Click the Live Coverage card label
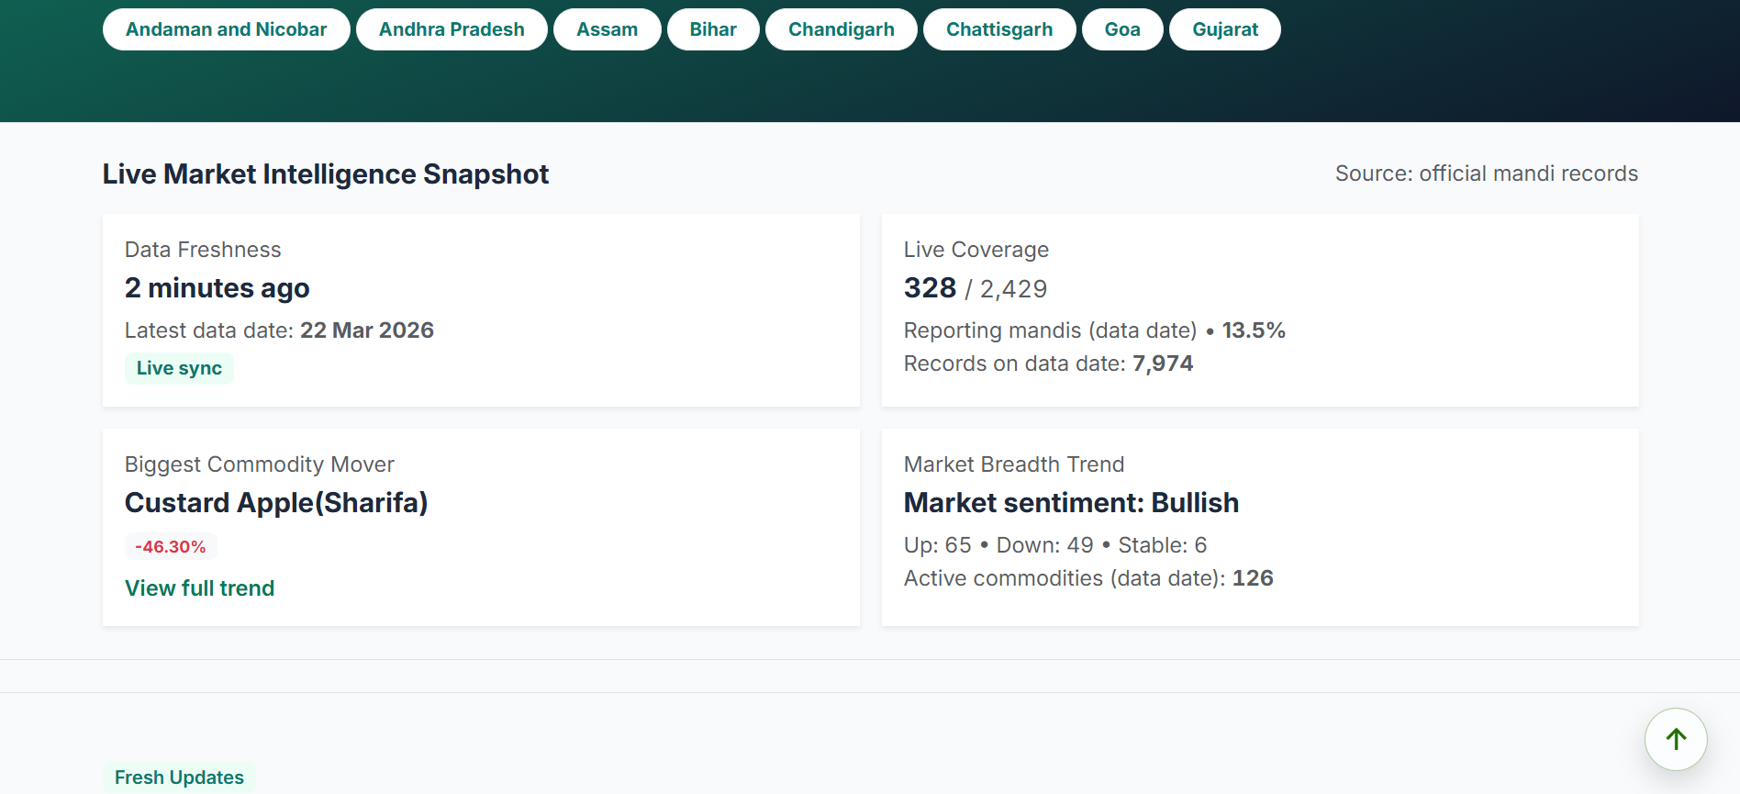The height and width of the screenshot is (794, 1740). click(976, 250)
